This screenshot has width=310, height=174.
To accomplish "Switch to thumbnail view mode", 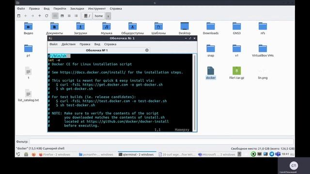I will [x=62, y=16].
